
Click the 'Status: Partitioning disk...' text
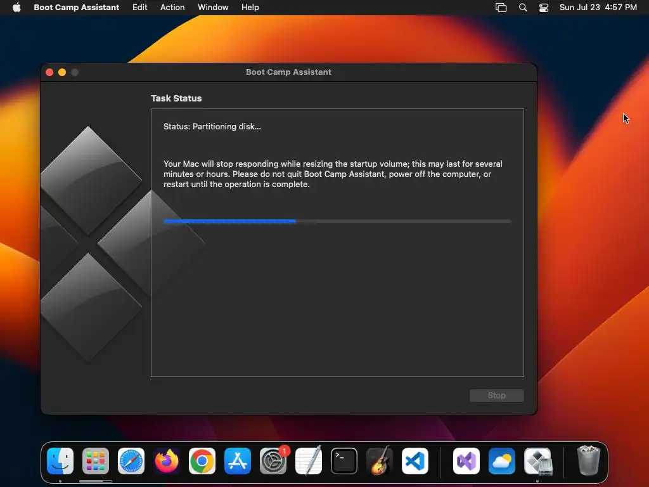pos(212,127)
